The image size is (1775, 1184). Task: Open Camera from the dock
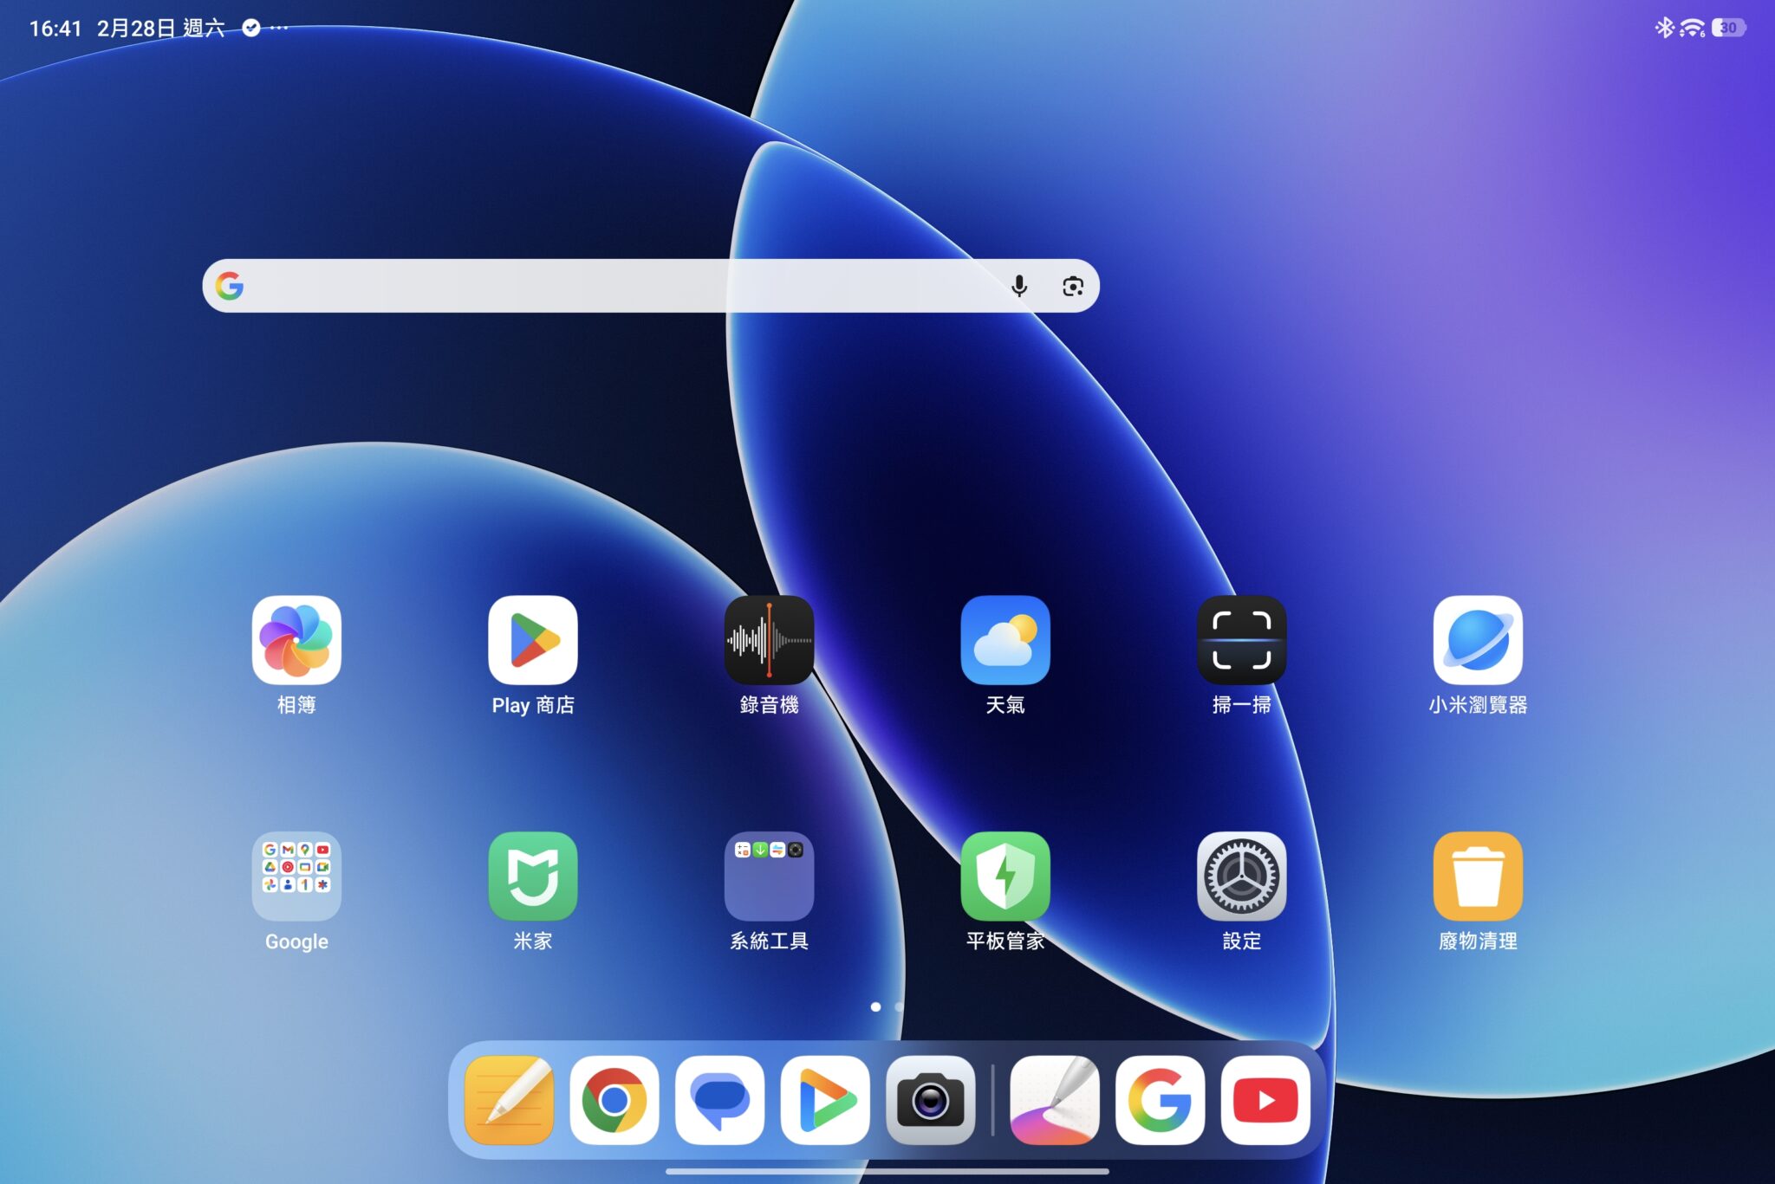pyautogui.click(x=930, y=1100)
